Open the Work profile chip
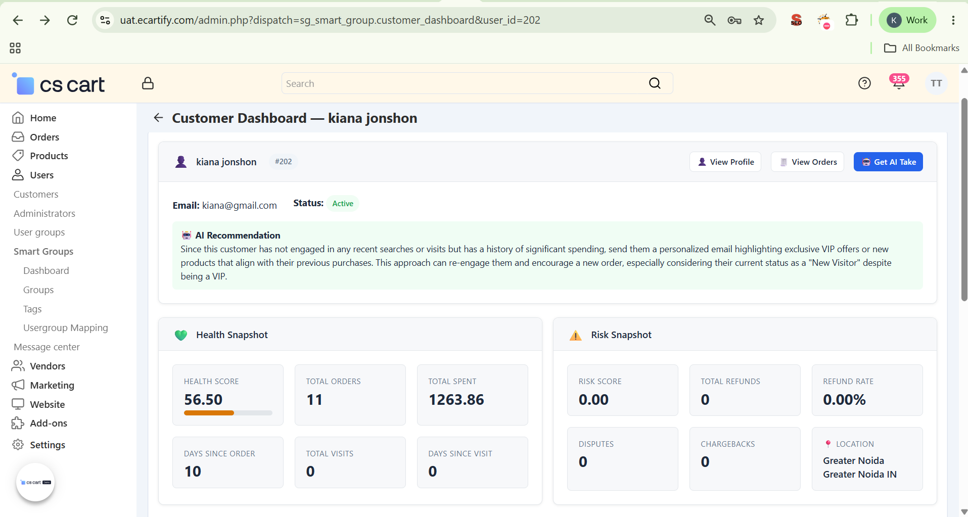Screen dimensions: 968x517 click(x=907, y=20)
